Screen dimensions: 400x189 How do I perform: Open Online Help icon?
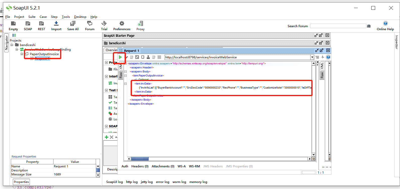(x=385, y=23)
